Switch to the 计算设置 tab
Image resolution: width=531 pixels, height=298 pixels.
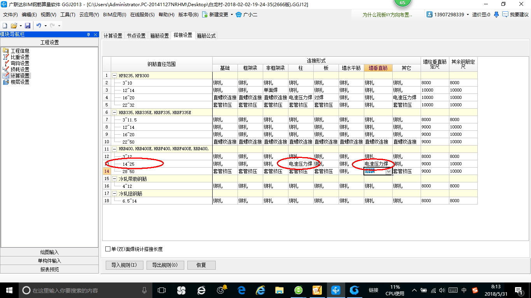tap(113, 36)
